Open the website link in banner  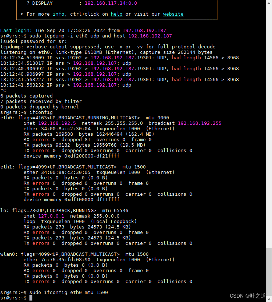tap(173, 14)
